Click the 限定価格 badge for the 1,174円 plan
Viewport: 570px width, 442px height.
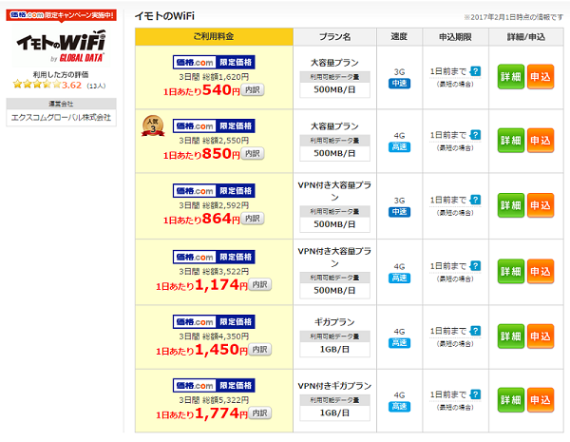[x=214, y=257]
